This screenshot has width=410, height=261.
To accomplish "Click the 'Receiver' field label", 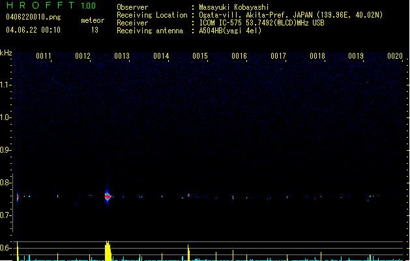I will click(x=132, y=23).
